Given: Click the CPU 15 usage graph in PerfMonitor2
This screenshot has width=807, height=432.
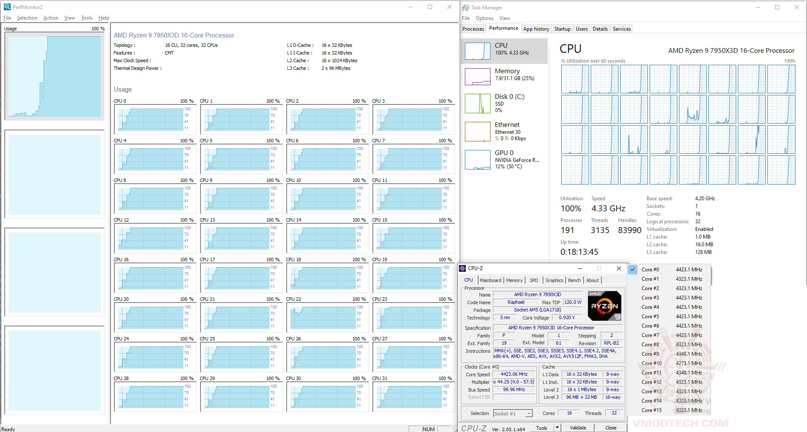Looking at the screenshot, I should pos(413,238).
